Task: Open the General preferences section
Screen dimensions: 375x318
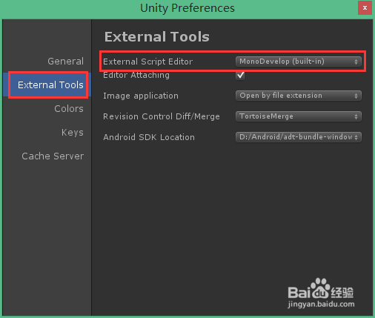Action: 65,62
